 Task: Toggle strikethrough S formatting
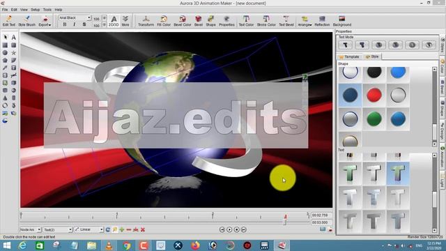point(84,24)
